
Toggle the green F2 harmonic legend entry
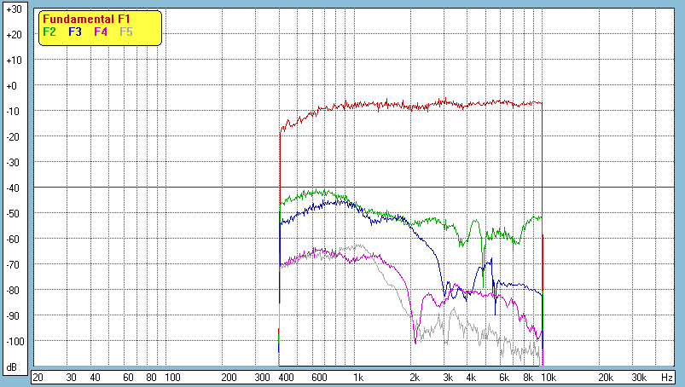(x=49, y=32)
